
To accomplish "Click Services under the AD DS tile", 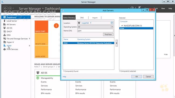I will tap(44, 86).
